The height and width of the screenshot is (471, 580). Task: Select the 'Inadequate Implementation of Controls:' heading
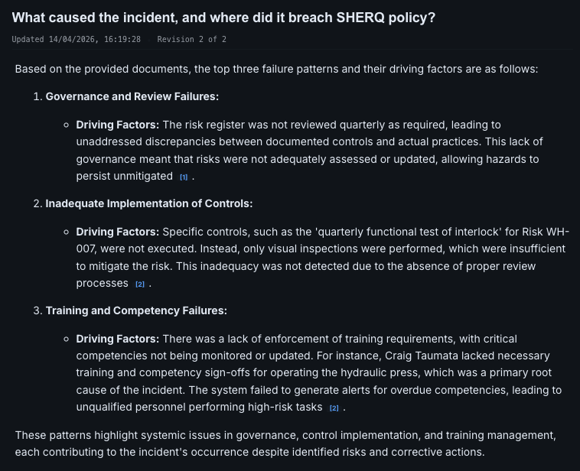(x=149, y=203)
